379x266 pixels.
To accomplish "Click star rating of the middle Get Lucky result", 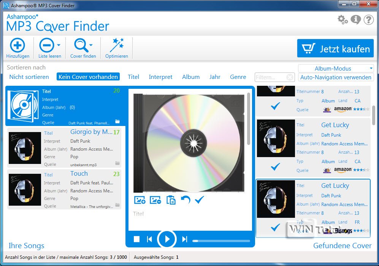I will click(x=361, y=170).
